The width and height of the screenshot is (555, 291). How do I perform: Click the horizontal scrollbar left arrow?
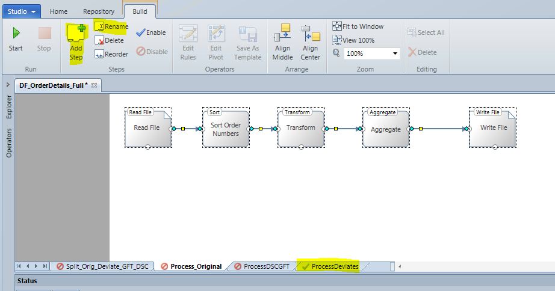coord(400,266)
